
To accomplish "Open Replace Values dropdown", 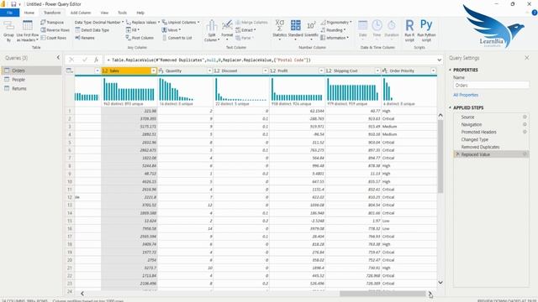I will tap(143, 23).
